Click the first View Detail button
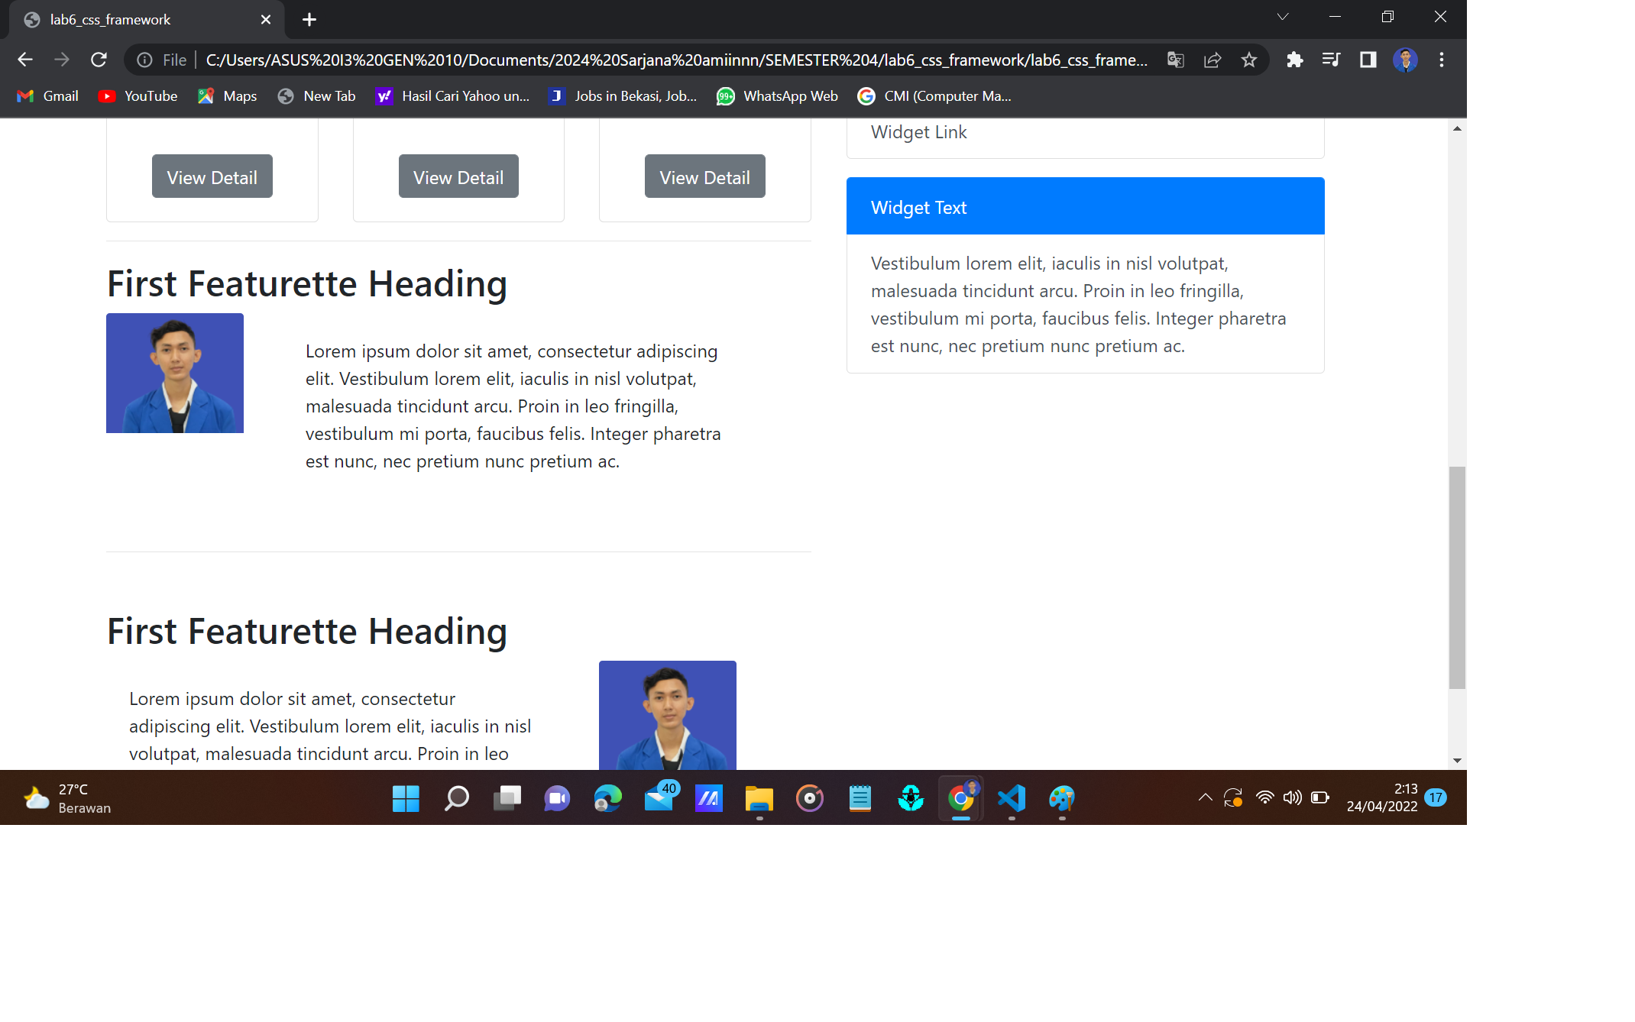Screen dimensions: 1635x1022 (x=212, y=176)
